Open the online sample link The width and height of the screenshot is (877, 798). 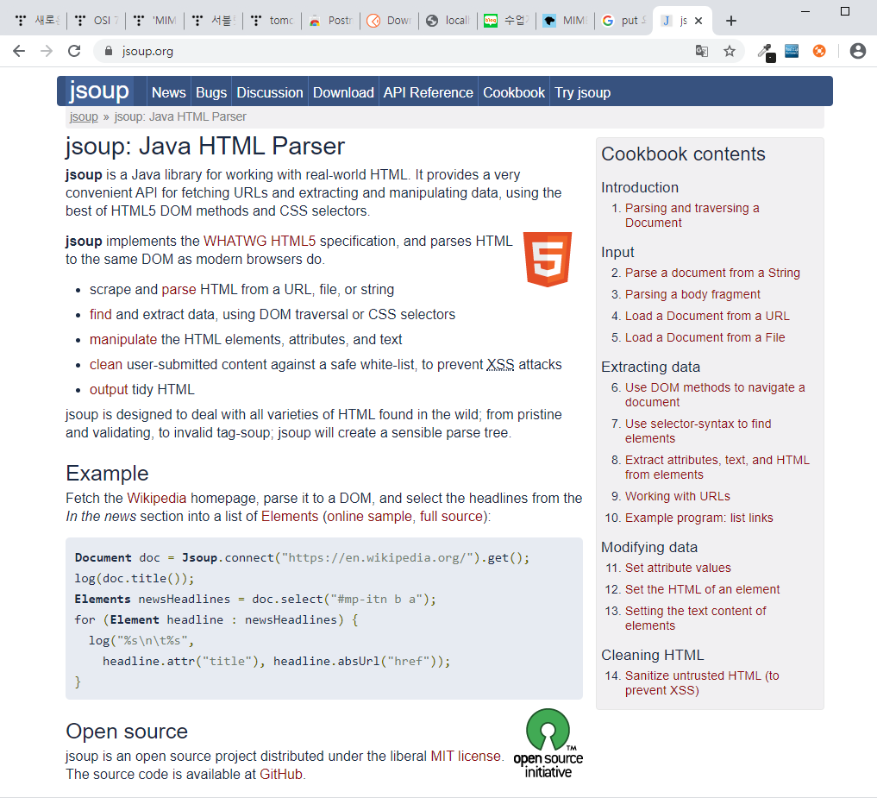[x=369, y=516]
